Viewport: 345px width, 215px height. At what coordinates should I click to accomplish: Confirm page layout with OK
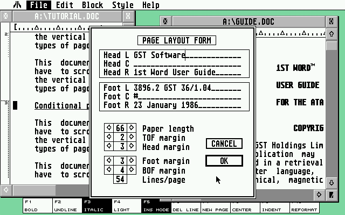tap(224, 161)
